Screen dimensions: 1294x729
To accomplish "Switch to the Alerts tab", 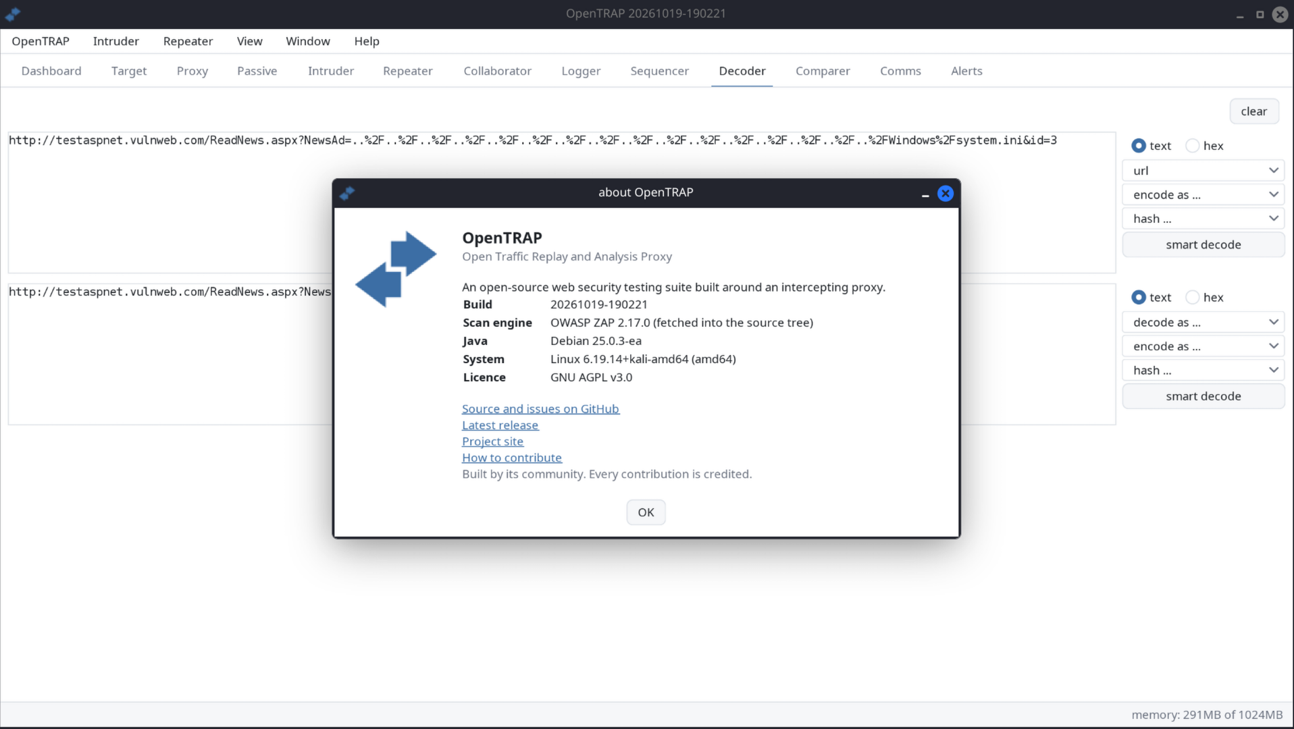I will pos(966,71).
